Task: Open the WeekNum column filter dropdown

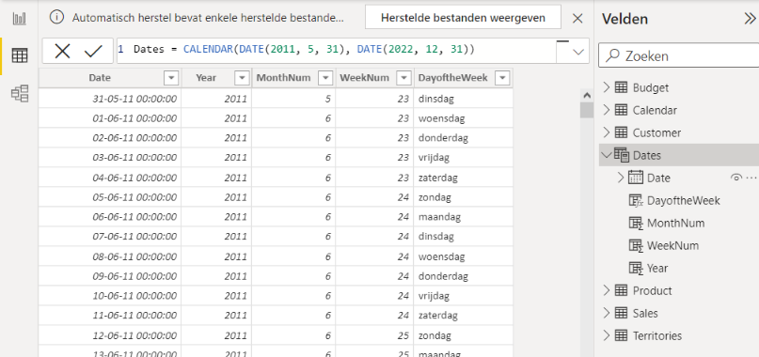Action: (x=403, y=78)
